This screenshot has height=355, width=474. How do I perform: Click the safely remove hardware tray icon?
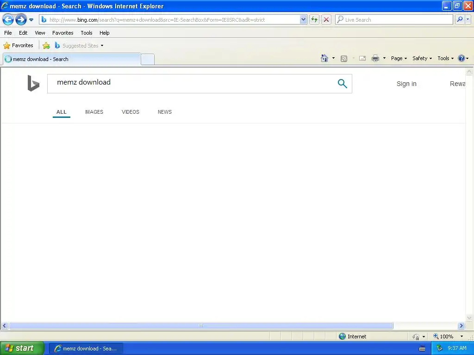pyautogui.click(x=440, y=349)
